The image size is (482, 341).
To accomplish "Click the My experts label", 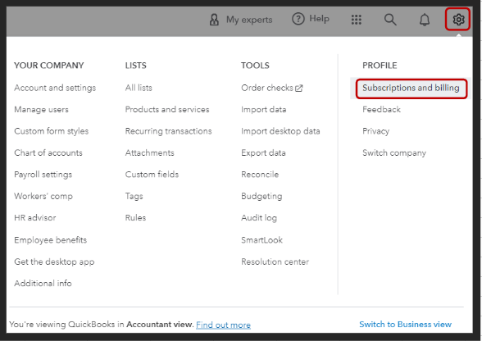I will pyautogui.click(x=249, y=20).
